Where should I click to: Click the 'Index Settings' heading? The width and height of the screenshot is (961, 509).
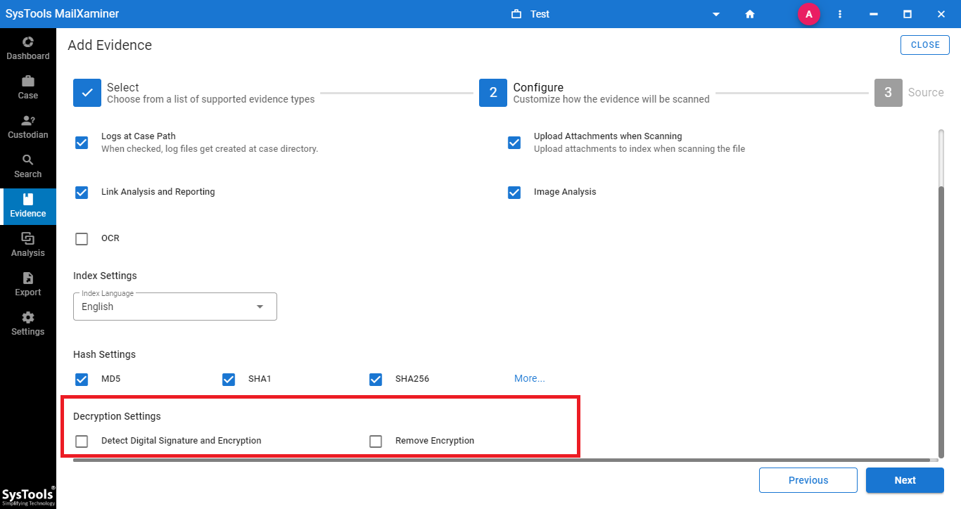pyautogui.click(x=105, y=276)
